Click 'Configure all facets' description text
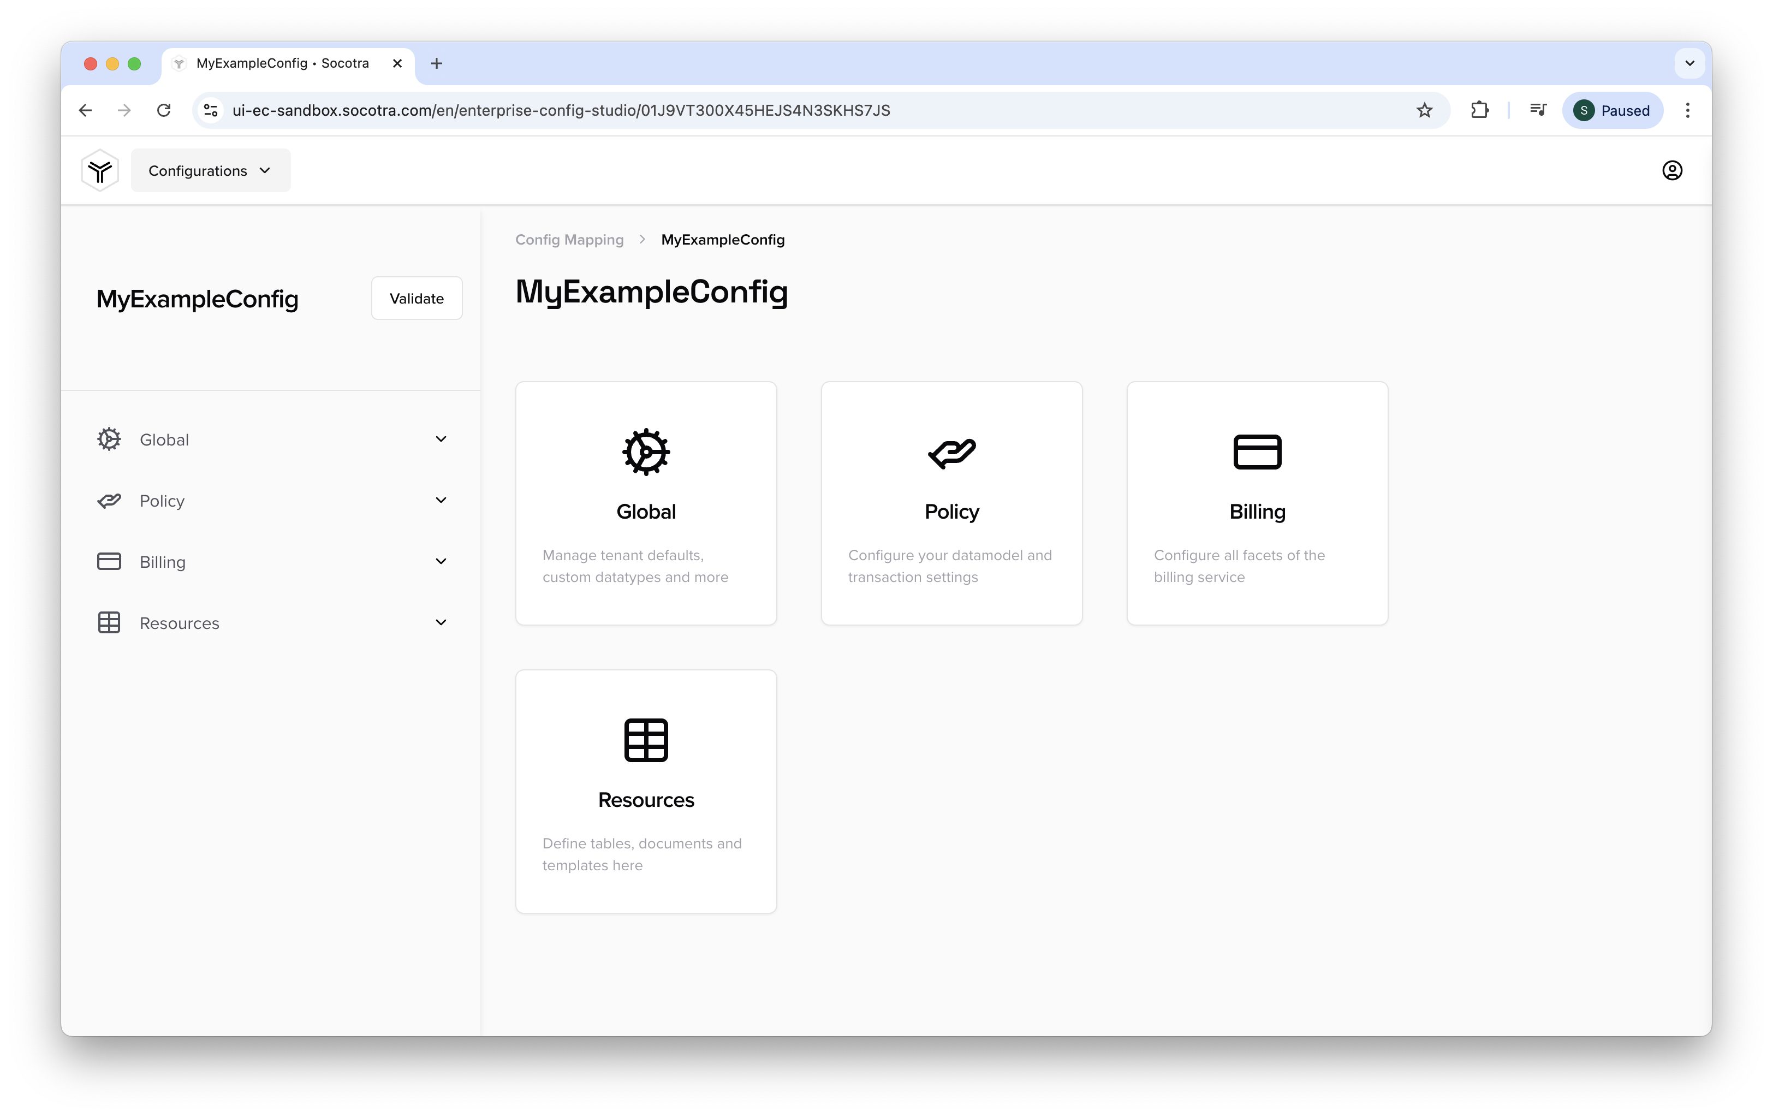The width and height of the screenshot is (1773, 1117). coord(1239,566)
